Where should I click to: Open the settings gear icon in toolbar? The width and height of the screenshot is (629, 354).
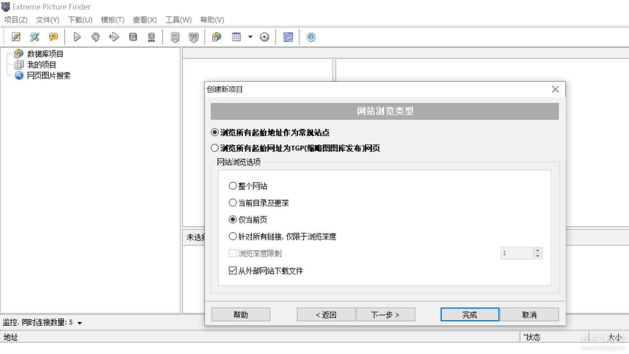(264, 37)
